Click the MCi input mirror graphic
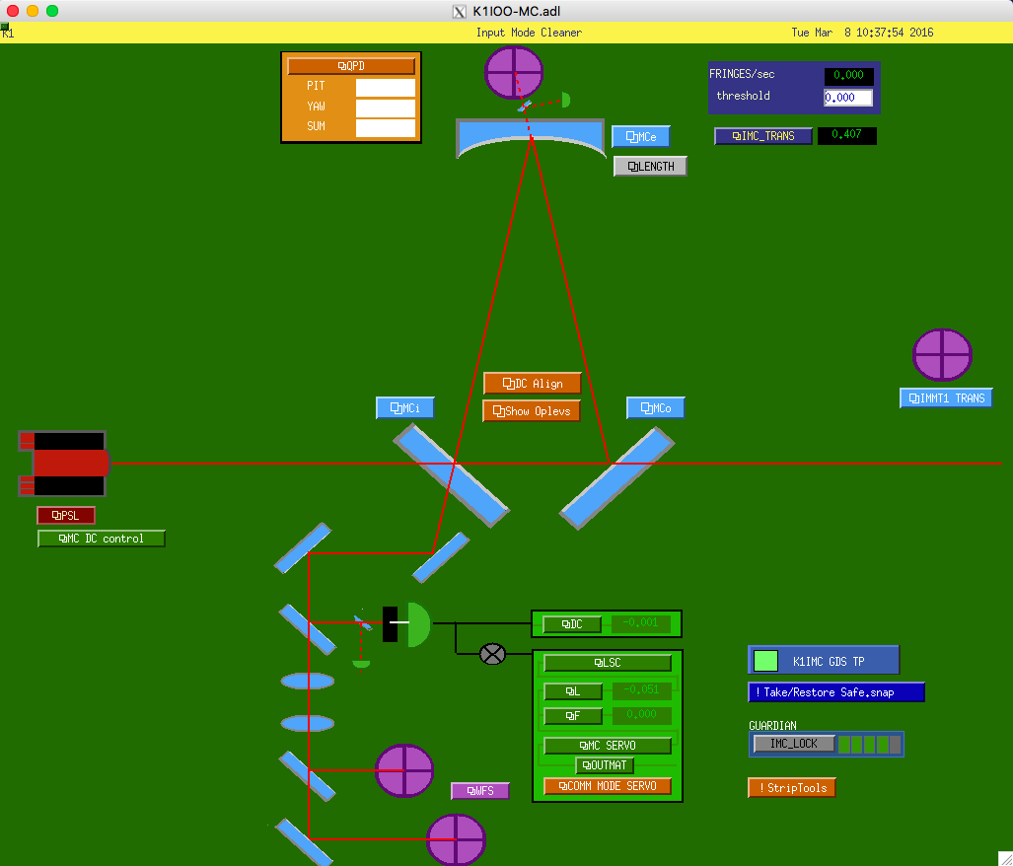The image size is (1013, 866). click(451, 475)
